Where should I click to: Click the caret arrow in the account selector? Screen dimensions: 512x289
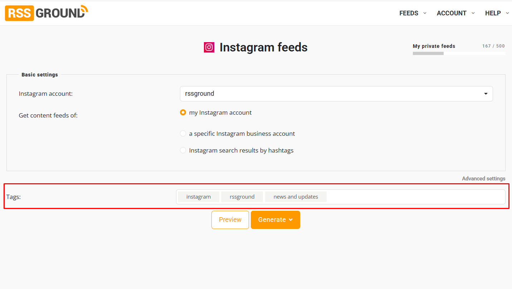pyautogui.click(x=486, y=94)
